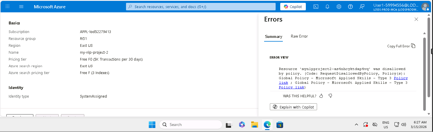Open the first Policy link in the error

pos(401,78)
